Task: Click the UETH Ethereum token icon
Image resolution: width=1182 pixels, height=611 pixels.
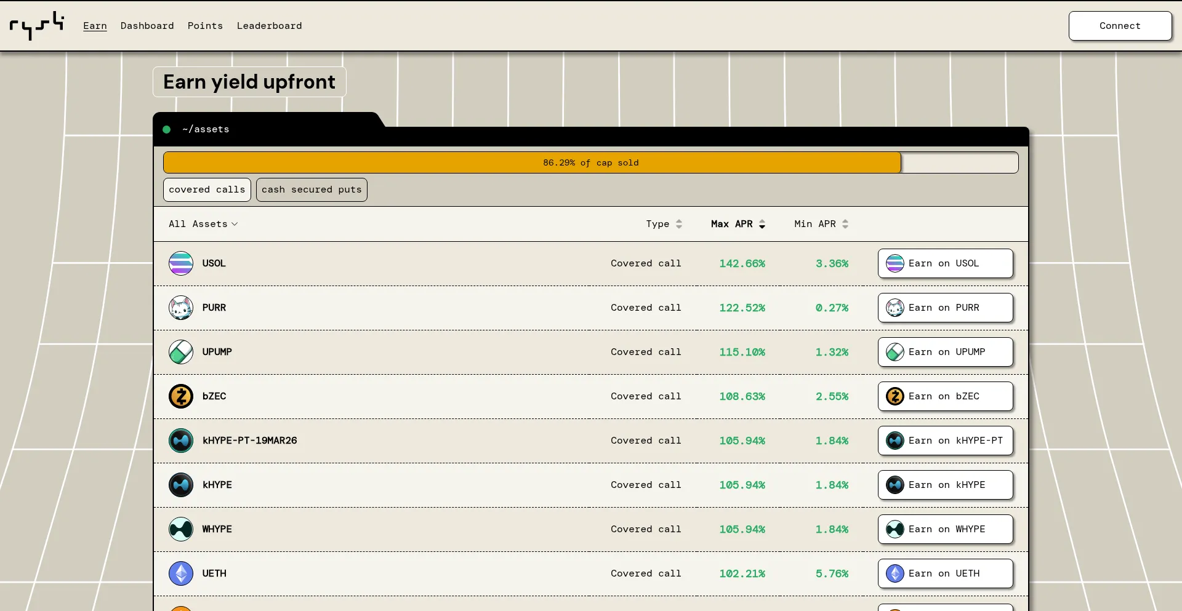Action: click(181, 573)
